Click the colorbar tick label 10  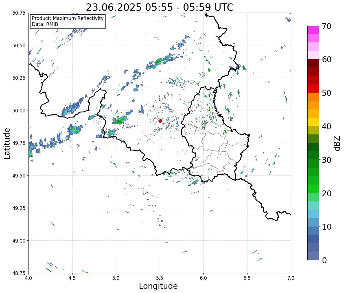(x=327, y=227)
